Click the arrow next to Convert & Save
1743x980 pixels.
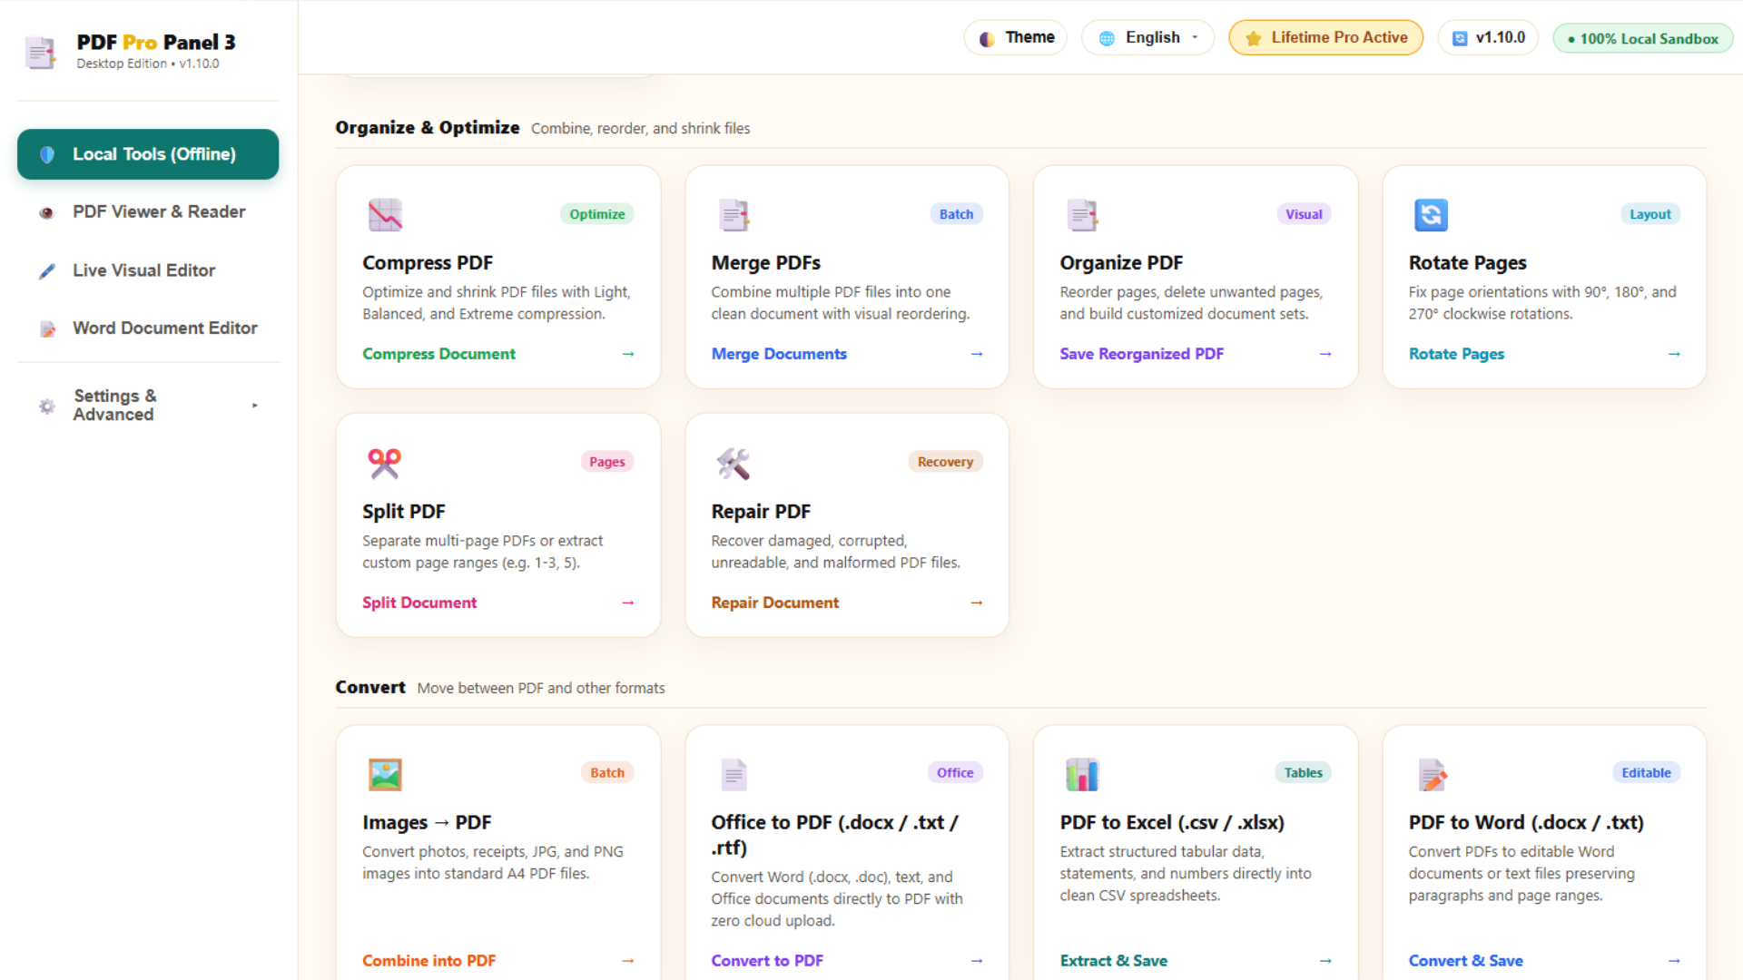[x=1674, y=961]
